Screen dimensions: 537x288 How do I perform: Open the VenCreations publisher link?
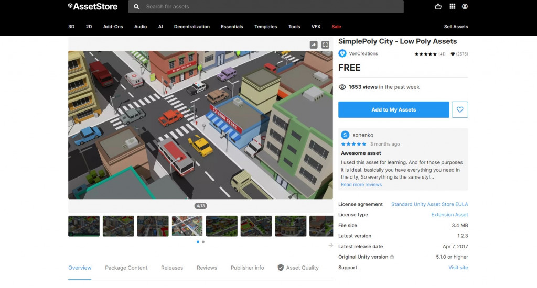pos(363,53)
